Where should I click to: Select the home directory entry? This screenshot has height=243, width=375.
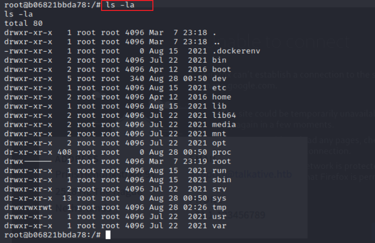pos(221,96)
